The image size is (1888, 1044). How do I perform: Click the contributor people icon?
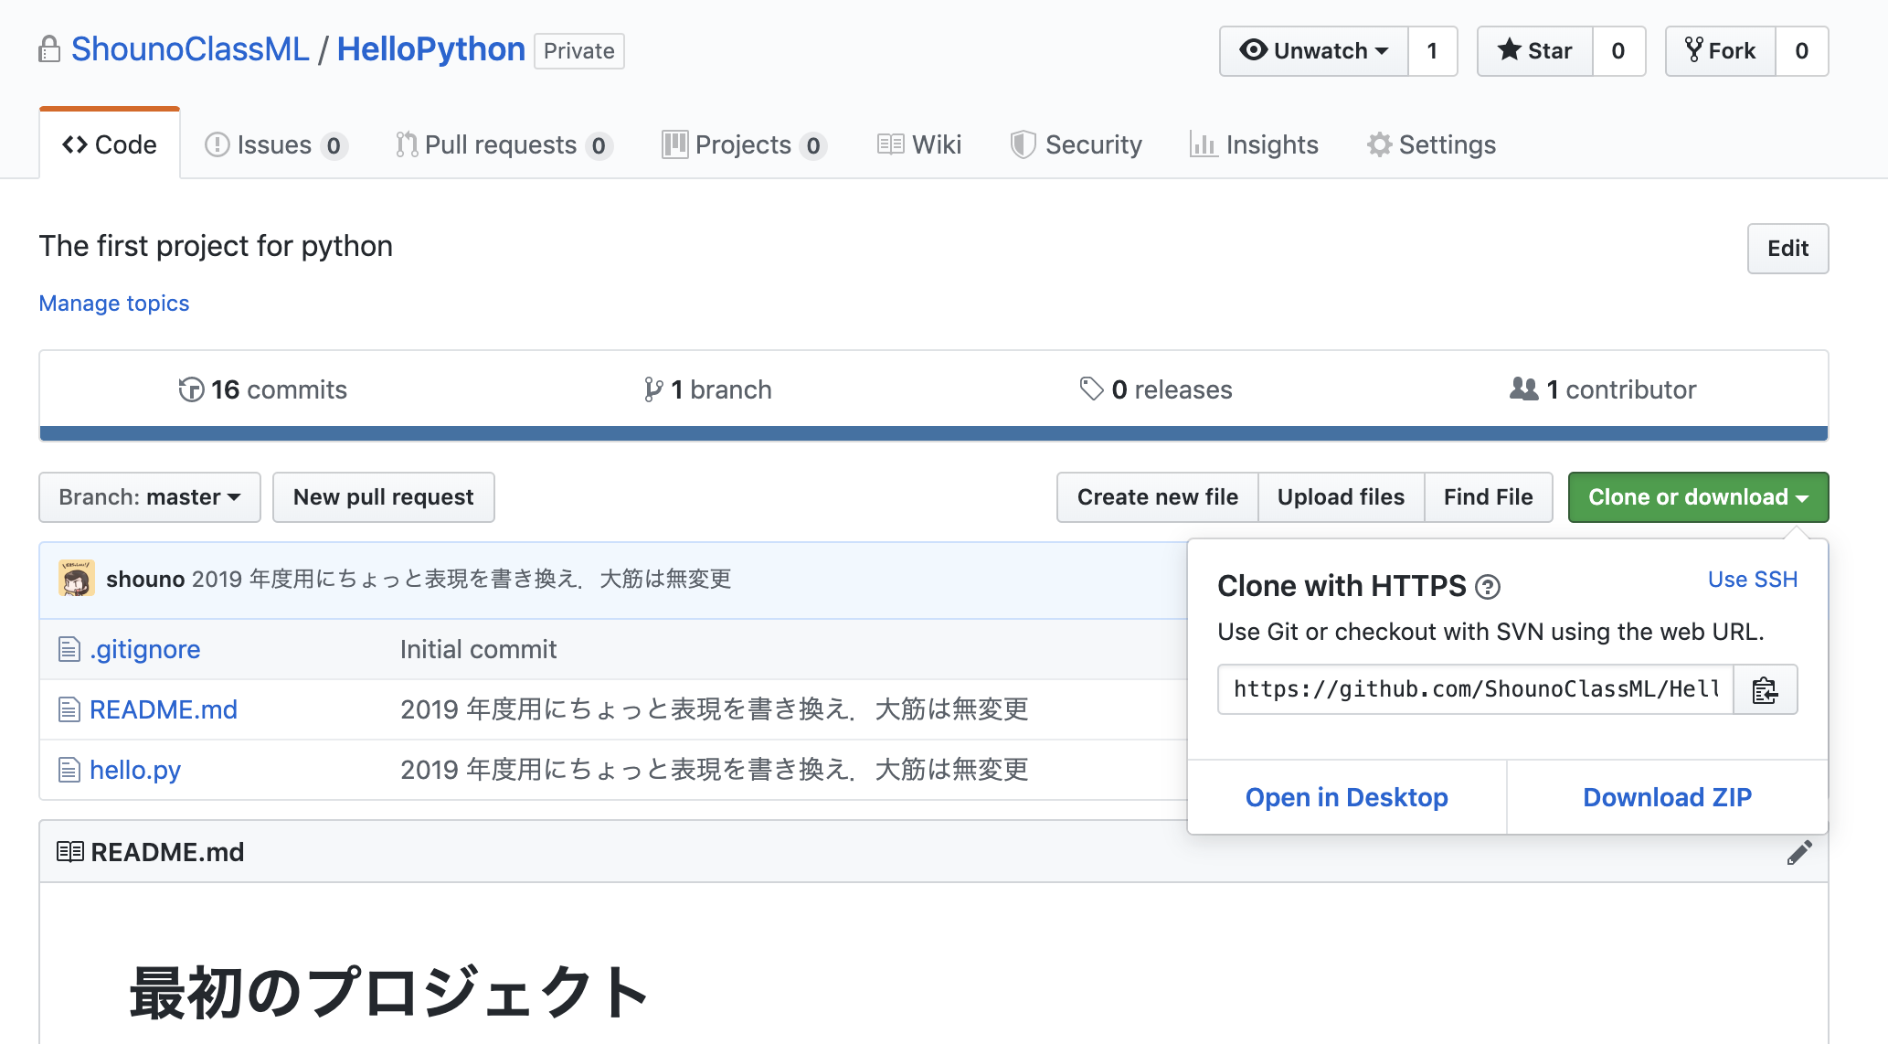(1523, 389)
